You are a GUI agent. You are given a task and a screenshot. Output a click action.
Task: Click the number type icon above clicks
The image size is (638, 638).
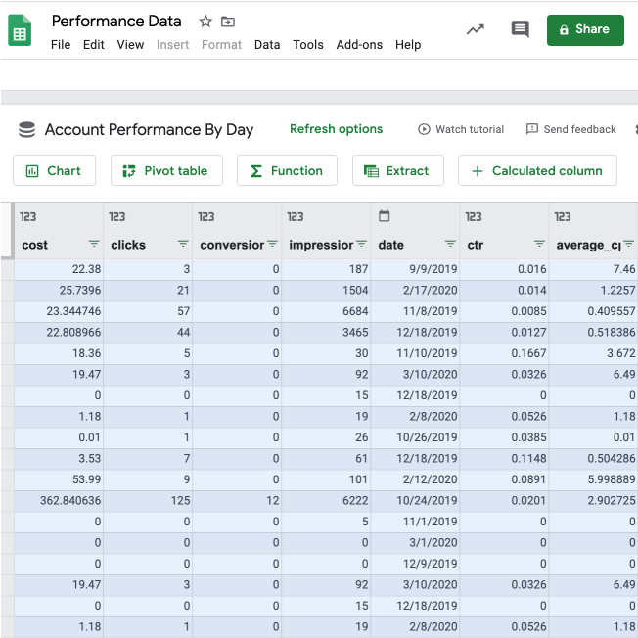click(117, 217)
